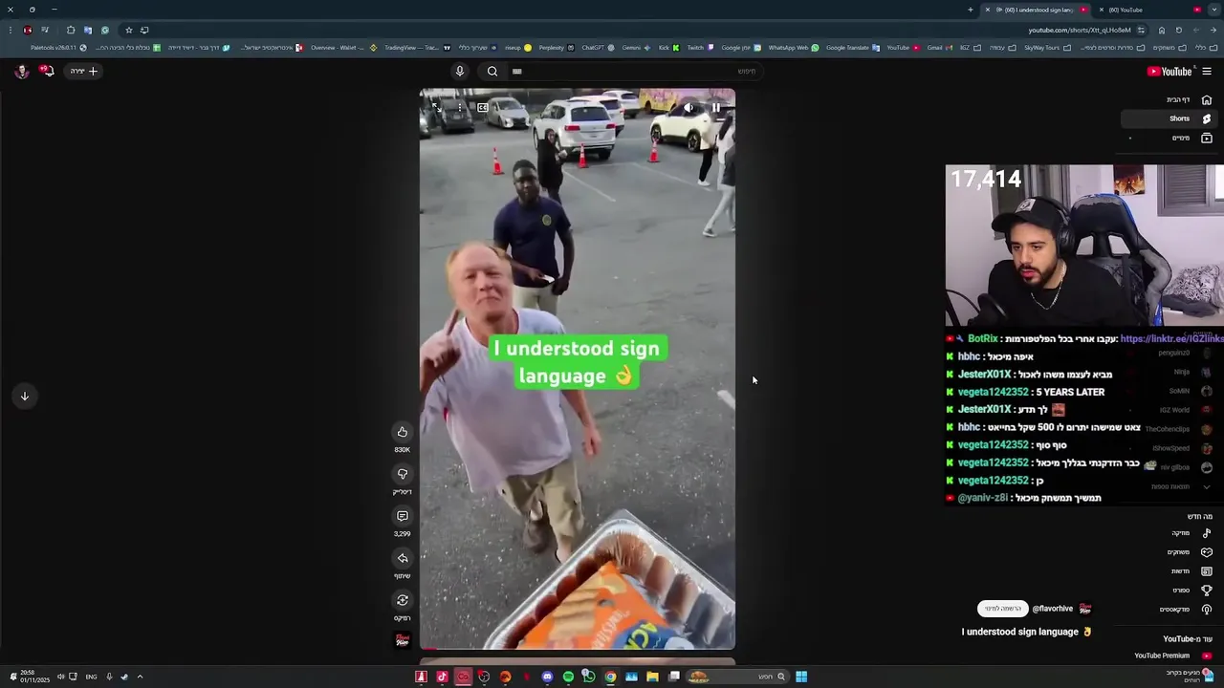Toggle closed captions on the Short
This screenshot has width=1224, height=688.
pyautogui.click(x=483, y=108)
